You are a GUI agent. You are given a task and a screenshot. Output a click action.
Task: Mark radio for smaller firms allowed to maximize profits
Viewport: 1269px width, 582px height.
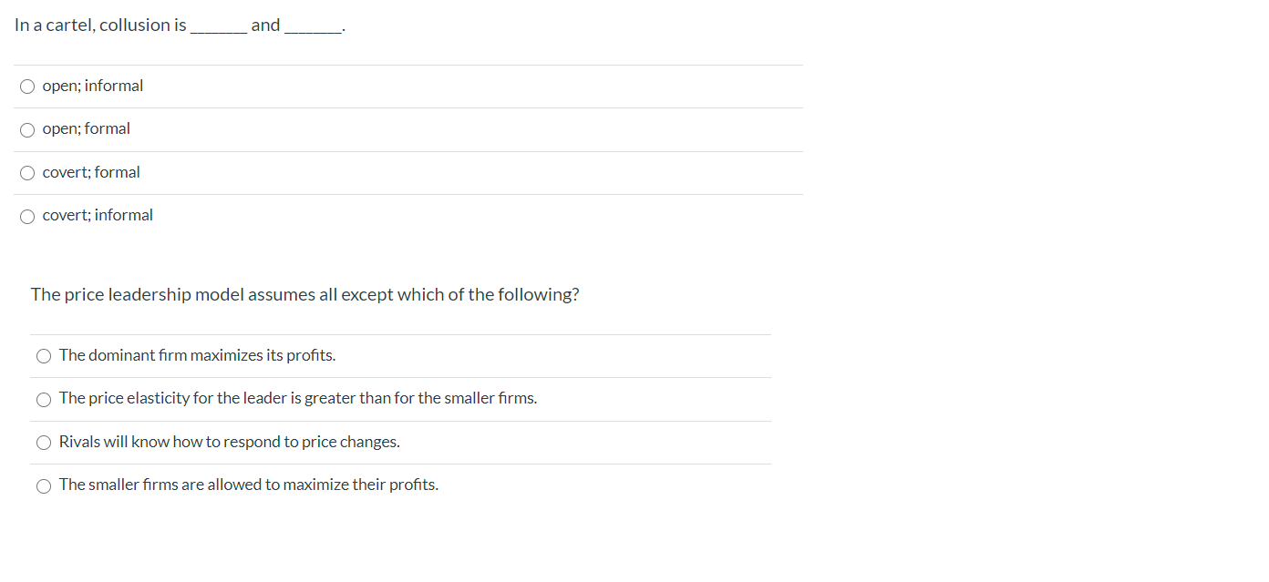[x=44, y=485]
